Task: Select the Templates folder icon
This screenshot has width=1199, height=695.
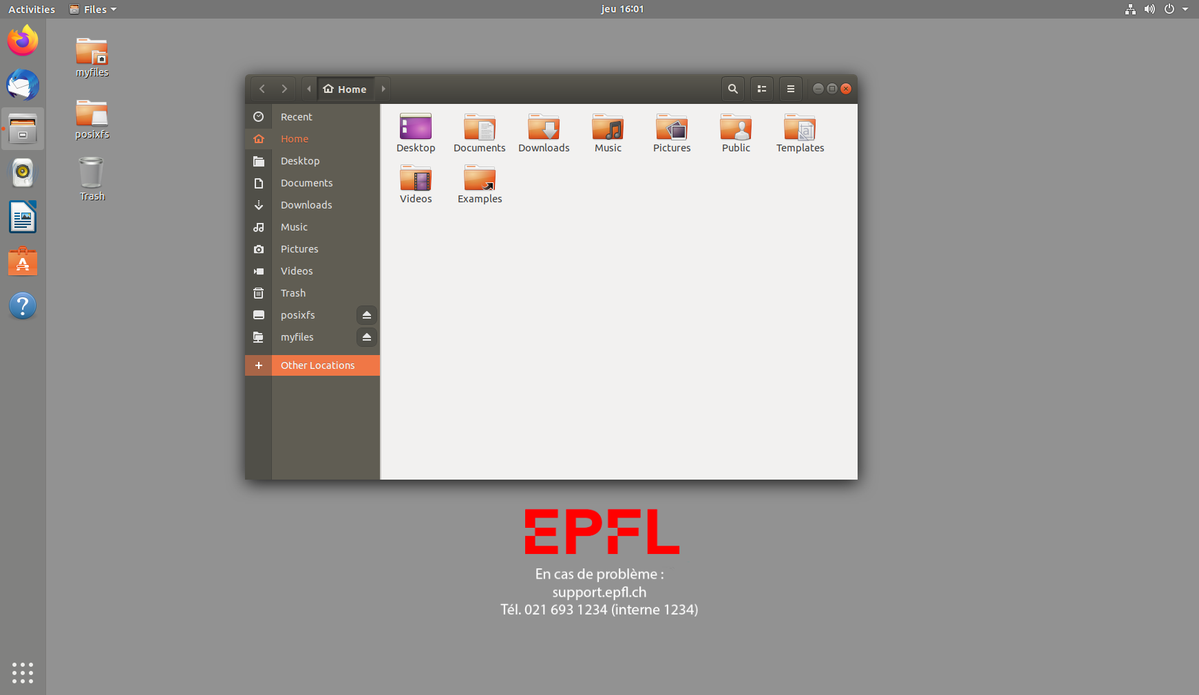Action: (800, 133)
